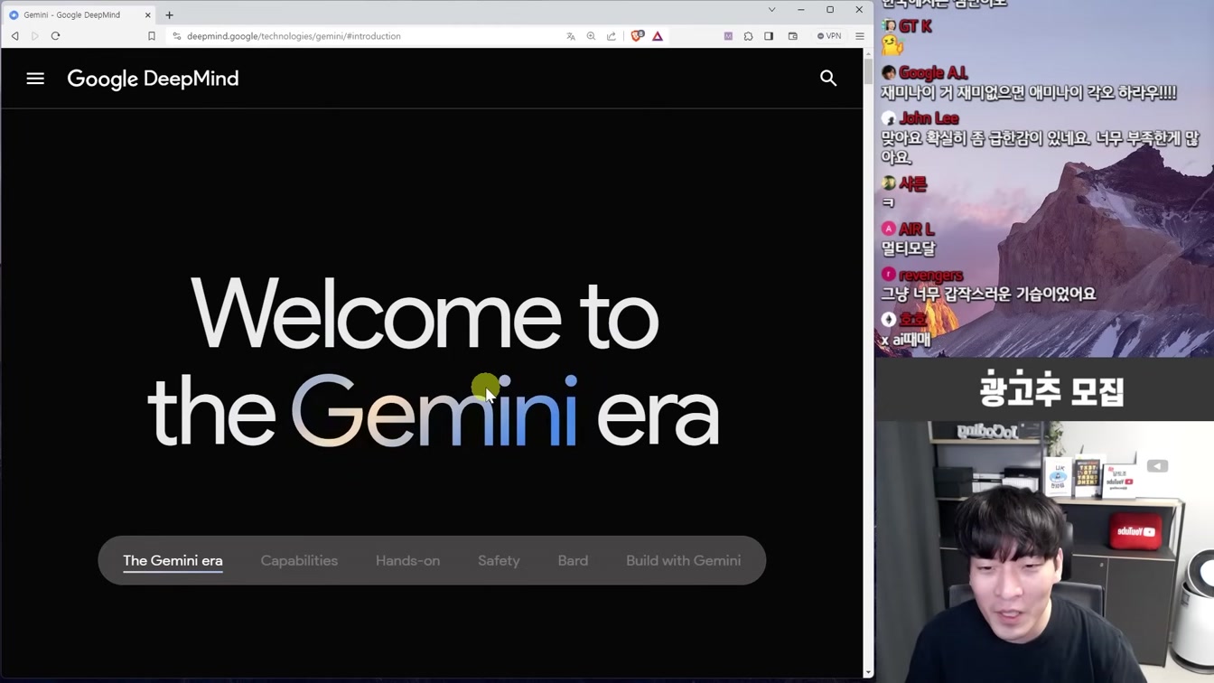1214x683 pixels.
Task: Click the 'Welcome to' heading text
Action: pyautogui.click(x=425, y=313)
